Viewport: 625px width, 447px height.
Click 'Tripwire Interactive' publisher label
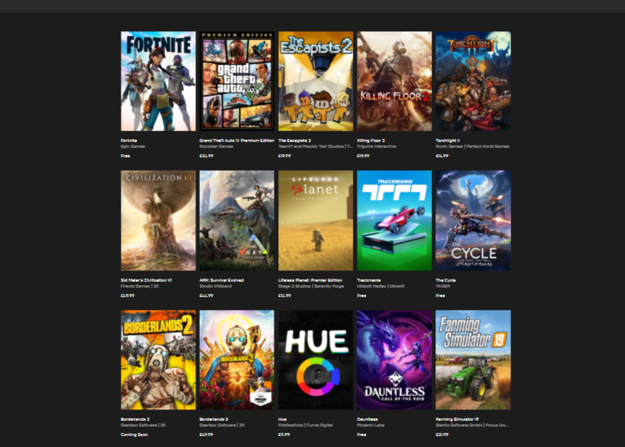point(376,146)
